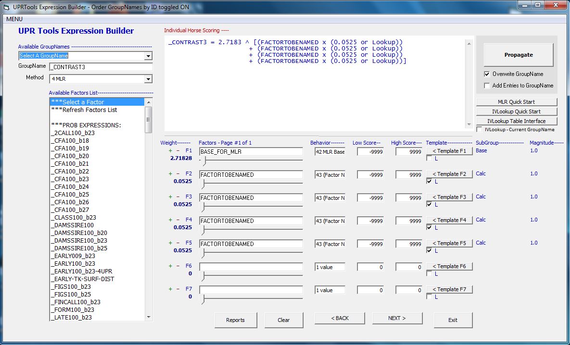Enable Add Entries to GroupName checkbox
The image size is (570, 345).
(487, 86)
